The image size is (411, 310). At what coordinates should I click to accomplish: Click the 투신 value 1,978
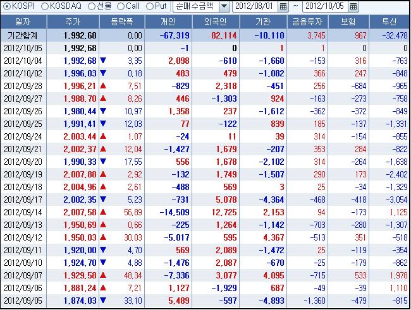coord(399,275)
